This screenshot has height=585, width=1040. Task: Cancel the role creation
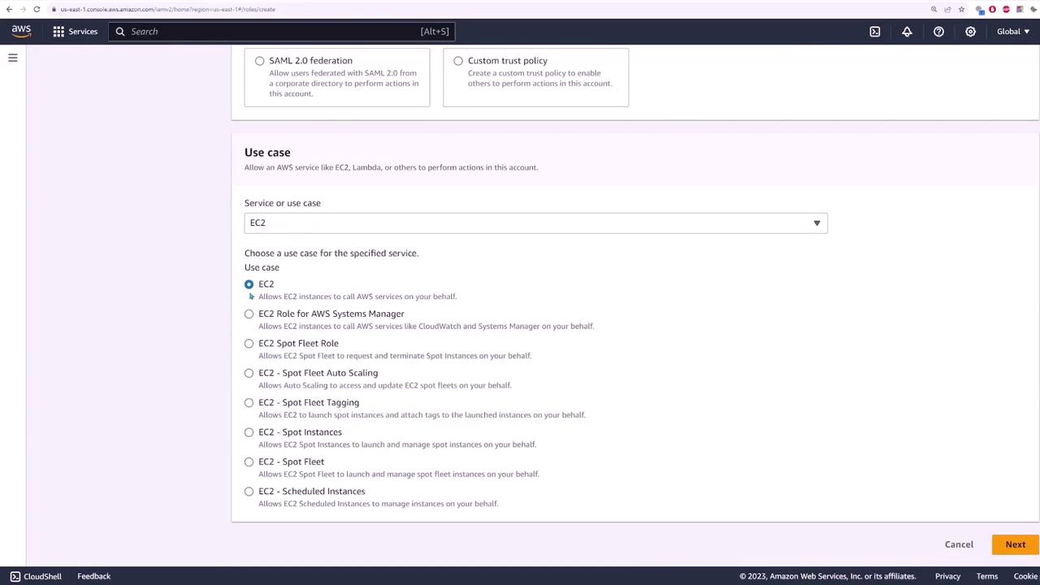[x=959, y=544]
